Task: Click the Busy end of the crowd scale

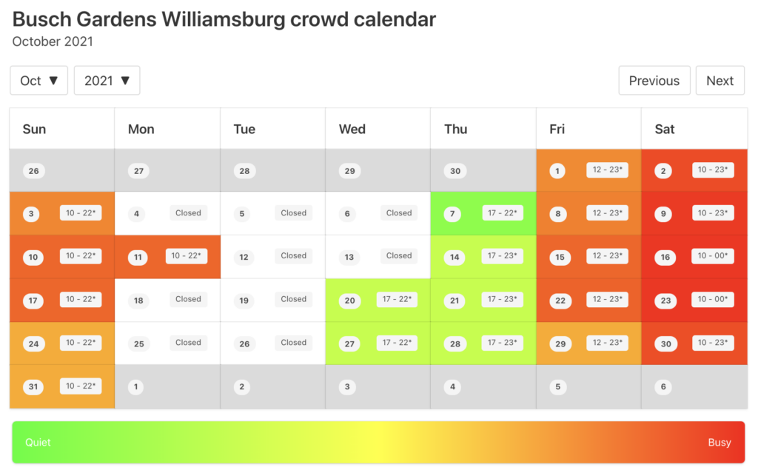Action: [x=719, y=442]
